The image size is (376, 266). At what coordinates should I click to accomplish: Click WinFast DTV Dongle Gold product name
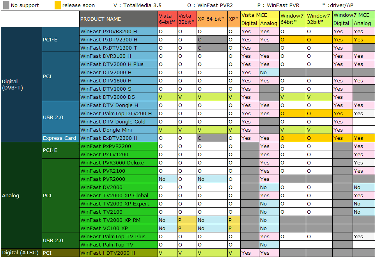[119, 122]
